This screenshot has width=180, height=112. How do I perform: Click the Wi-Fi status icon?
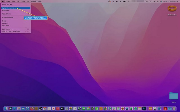click(x=129, y=1)
